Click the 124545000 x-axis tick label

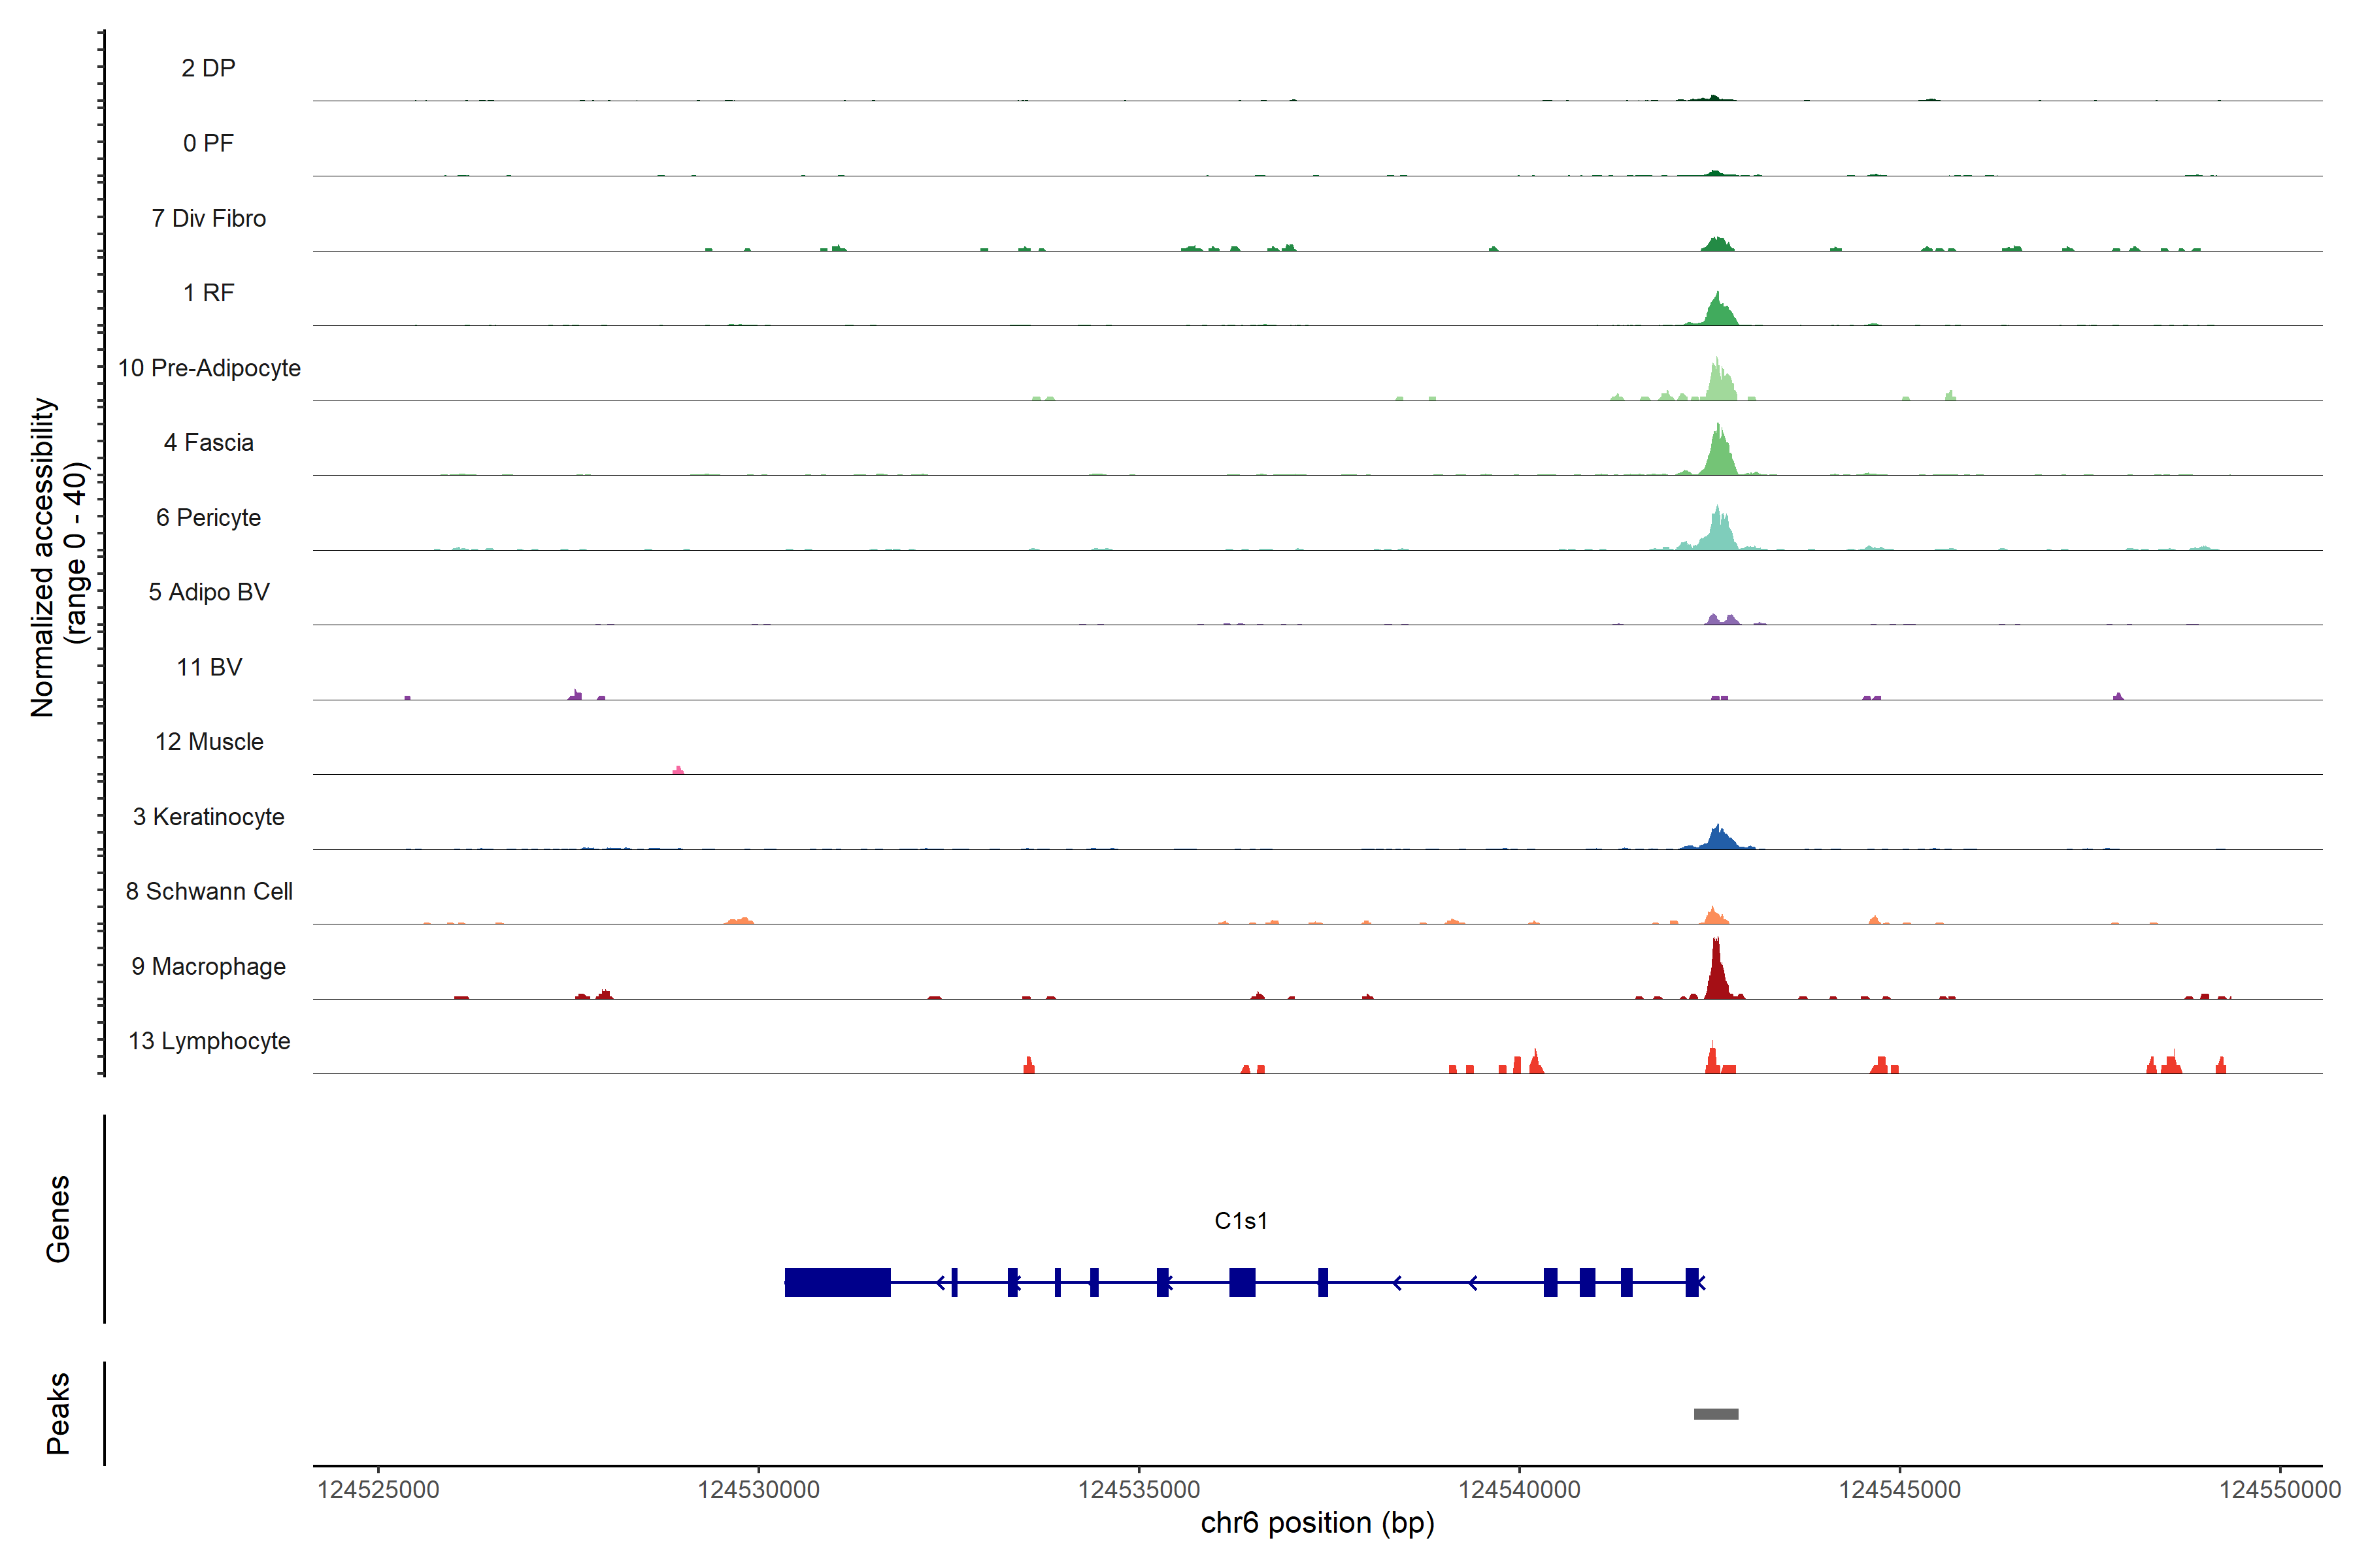(1900, 1490)
